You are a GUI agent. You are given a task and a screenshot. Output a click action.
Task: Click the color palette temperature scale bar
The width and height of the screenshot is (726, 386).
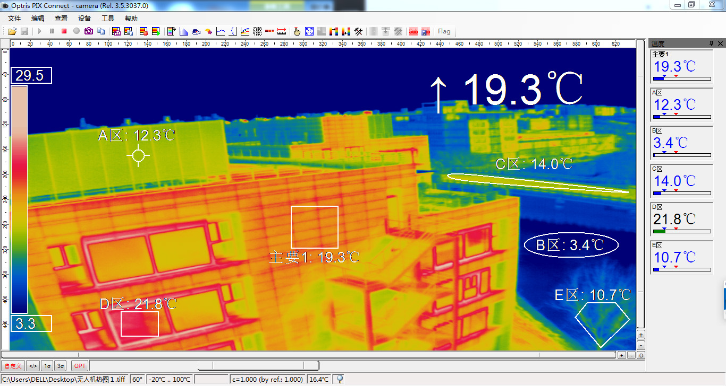(x=19, y=199)
